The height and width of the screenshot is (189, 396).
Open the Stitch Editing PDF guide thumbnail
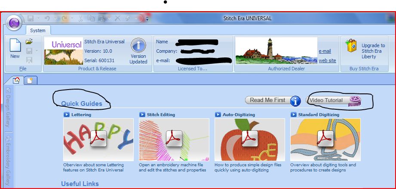(x=174, y=140)
